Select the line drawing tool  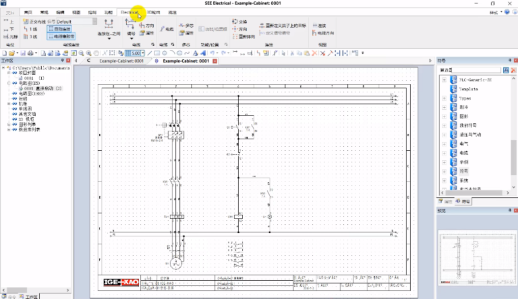point(150,53)
